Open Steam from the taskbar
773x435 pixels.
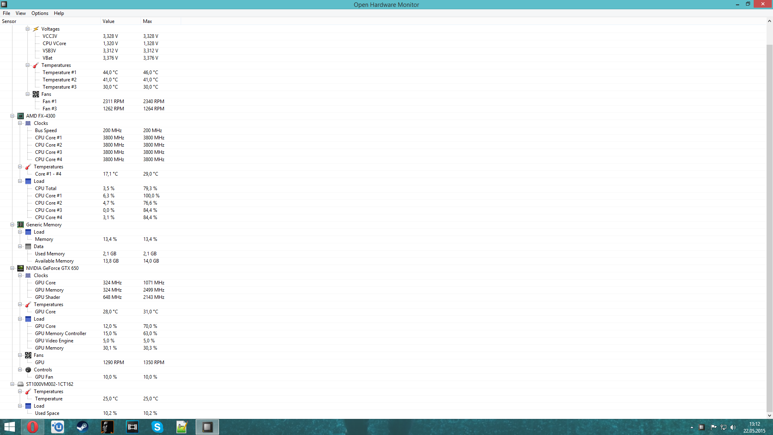coord(83,427)
